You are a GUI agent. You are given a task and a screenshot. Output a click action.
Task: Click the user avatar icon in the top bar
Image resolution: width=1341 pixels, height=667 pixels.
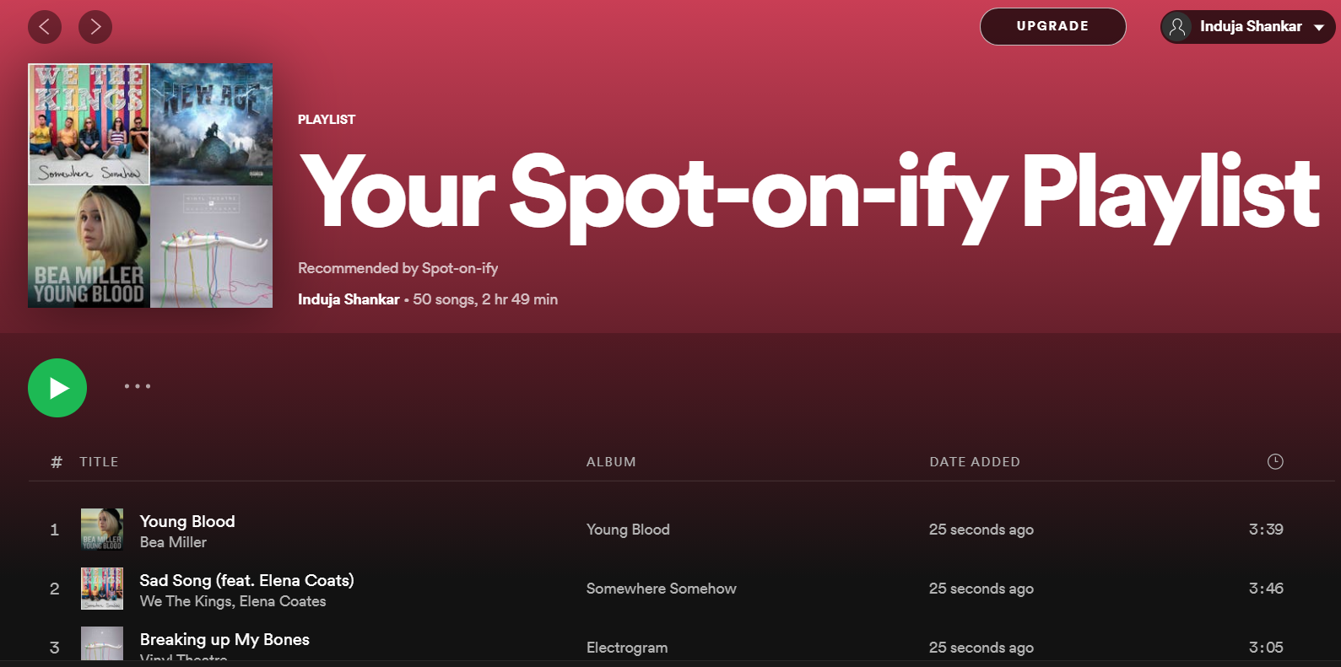click(1177, 27)
